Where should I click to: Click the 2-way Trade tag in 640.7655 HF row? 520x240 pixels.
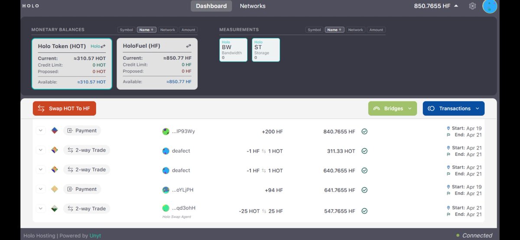click(x=87, y=169)
